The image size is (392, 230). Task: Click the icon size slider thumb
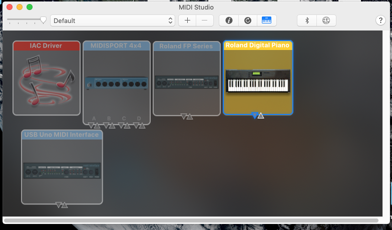[43, 20]
